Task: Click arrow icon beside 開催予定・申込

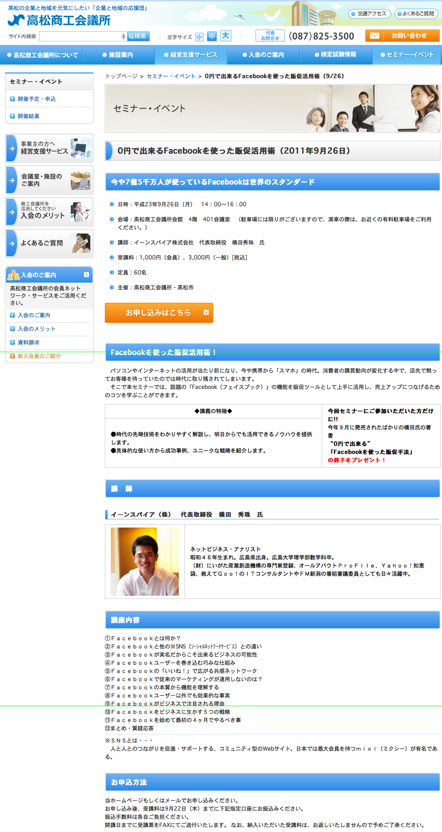Action: point(13,99)
